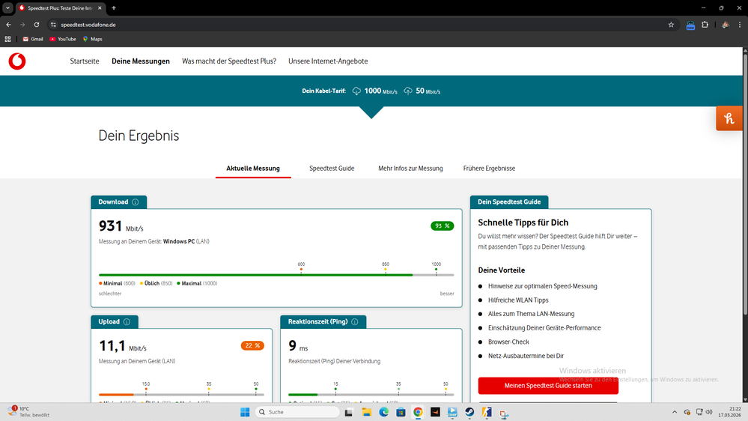Open File Explorer from taskbar
Image resolution: width=748 pixels, height=421 pixels.
(x=366, y=412)
